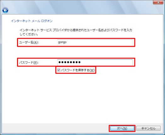165x135 pixels.
Task: Focus the パスワード input field
Action: tap(95, 62)
